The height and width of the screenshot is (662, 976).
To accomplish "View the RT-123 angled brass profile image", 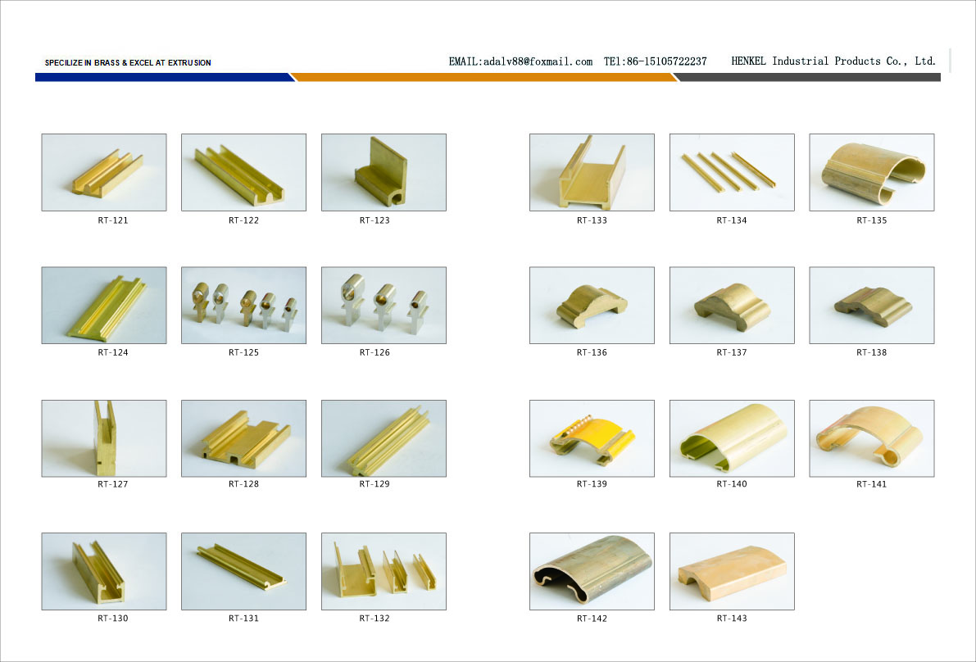I will click(x=384, y=172).
